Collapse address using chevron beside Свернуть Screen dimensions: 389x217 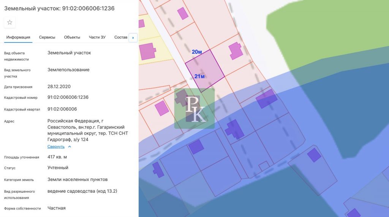pyautogui.click(x=70, y=146)
